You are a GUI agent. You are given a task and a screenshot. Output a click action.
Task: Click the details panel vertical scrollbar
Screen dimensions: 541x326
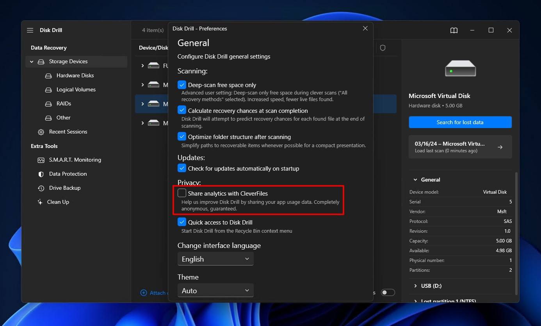point(516,233)
